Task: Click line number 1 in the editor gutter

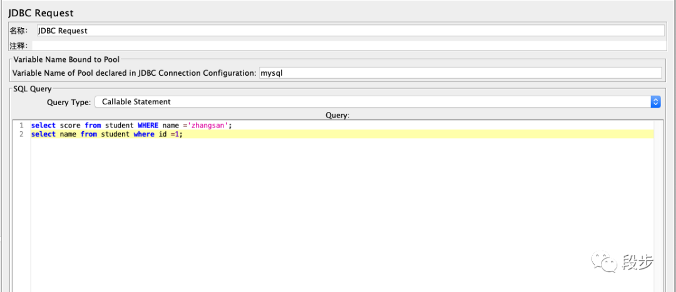Action: (21, 125)
